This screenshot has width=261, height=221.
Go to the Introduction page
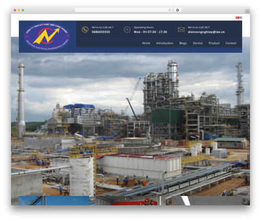[164, 43]
